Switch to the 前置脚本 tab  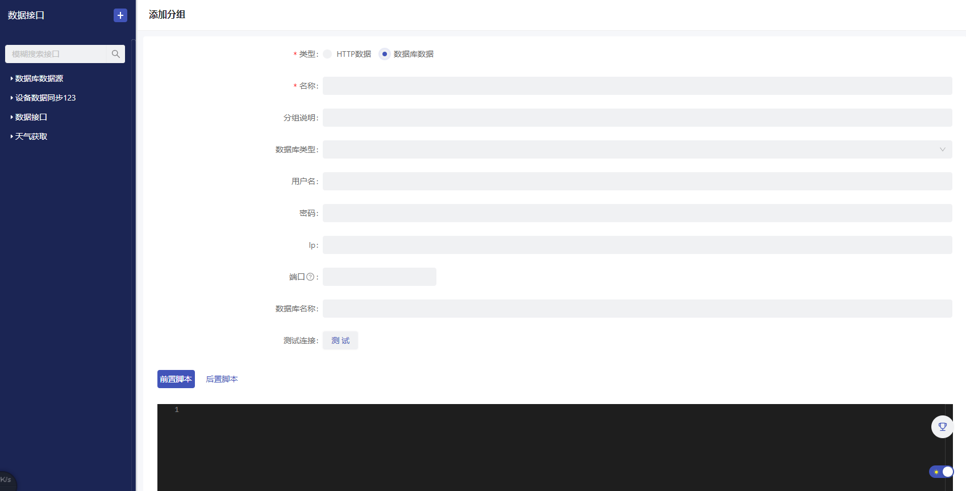tap(176, 379)
